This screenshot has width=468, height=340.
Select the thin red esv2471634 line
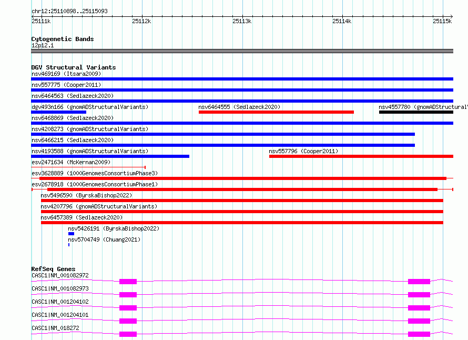[x=88, y=167]
